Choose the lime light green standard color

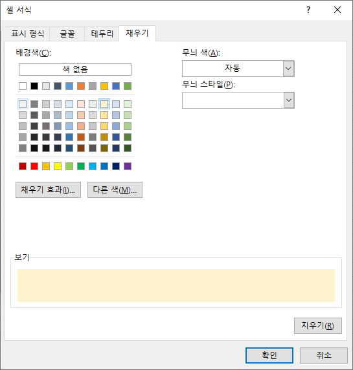[69, 166]
